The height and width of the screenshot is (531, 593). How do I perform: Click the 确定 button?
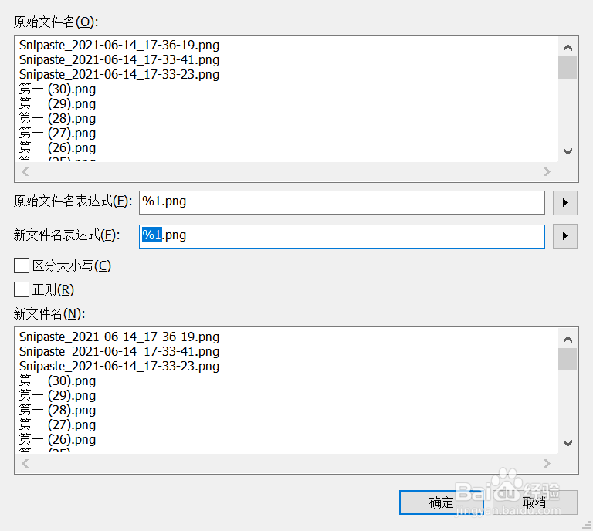pos(442,502)
